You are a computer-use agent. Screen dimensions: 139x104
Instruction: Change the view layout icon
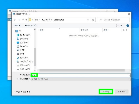click(x=118, y=26)
